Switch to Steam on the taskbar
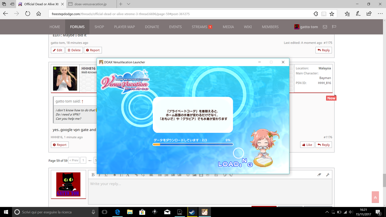The height and width of the screenshot is (217, 386). [192, 212]
